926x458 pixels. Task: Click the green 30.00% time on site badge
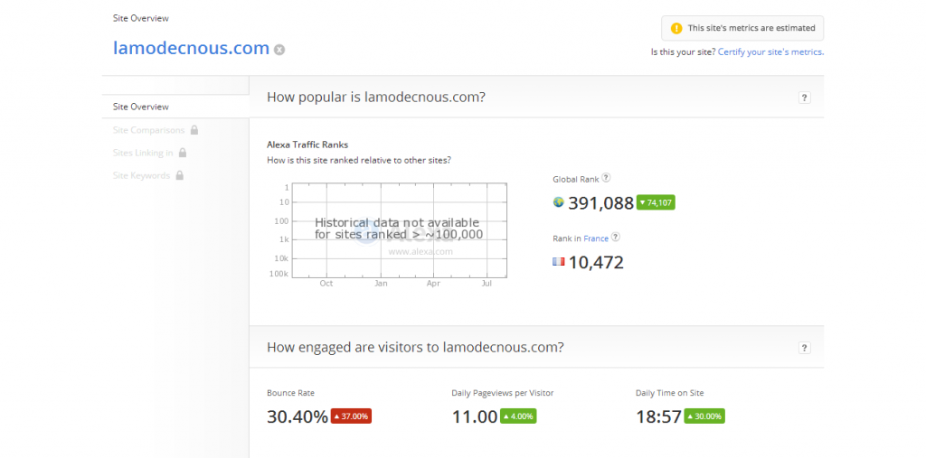(x=704, y=416)
